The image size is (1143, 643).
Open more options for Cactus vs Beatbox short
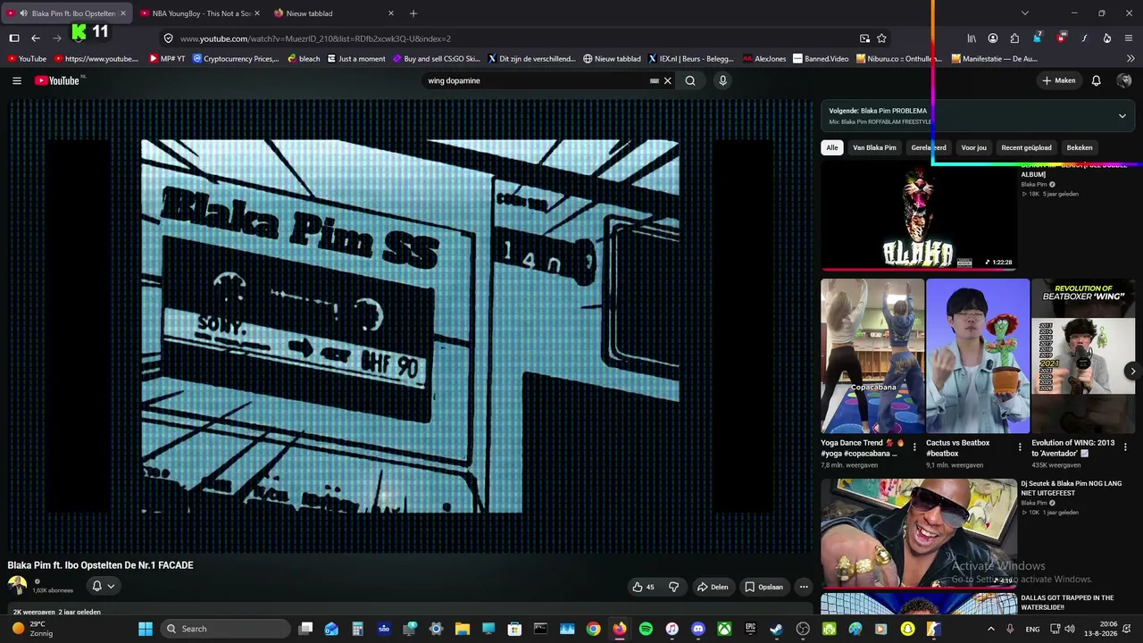[1020, 447]
